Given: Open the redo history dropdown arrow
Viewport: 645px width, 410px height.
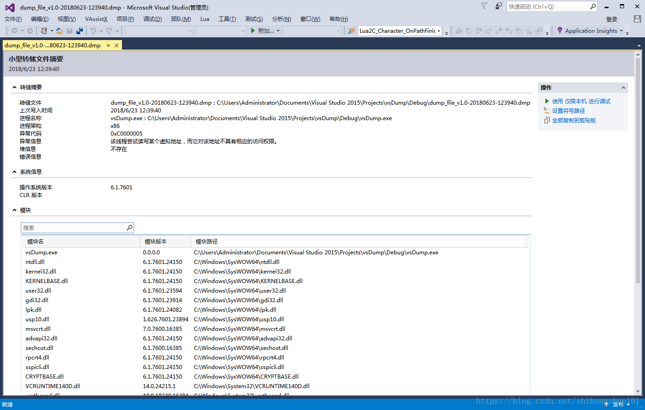Looking at the screenshot, I should 117,31.
